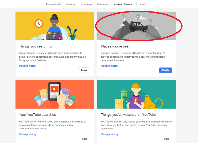Click the red play button on phone illustration
Viewport: 198px width, 143px height.
(x=55, y=89)
